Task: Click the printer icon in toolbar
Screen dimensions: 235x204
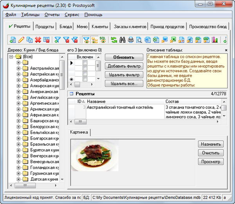Action: point(130,39)
